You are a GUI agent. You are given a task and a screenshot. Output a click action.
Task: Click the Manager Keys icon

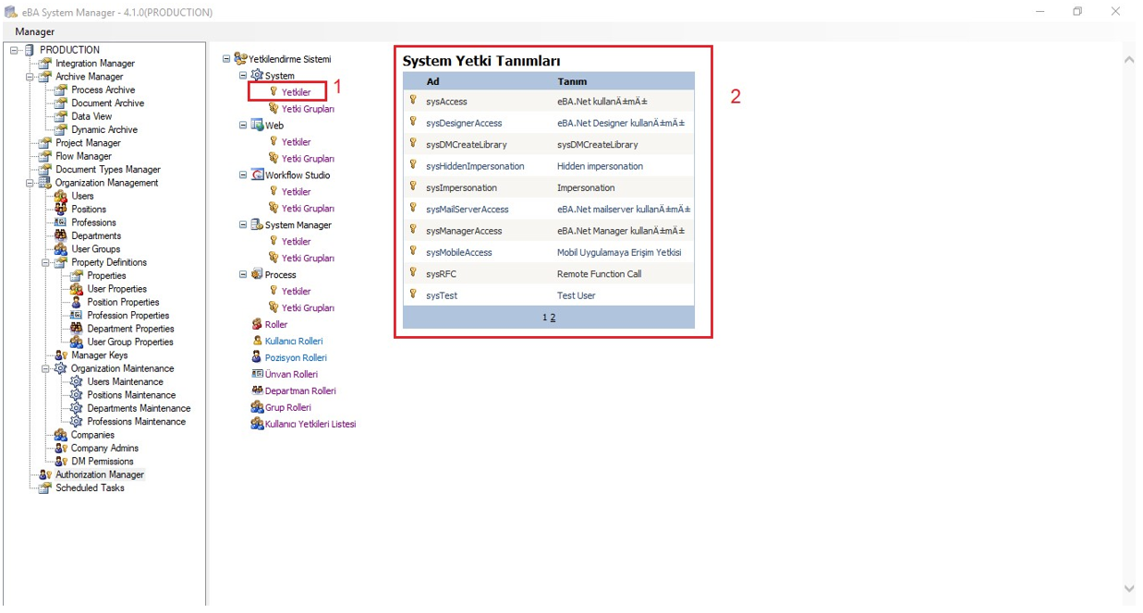pos(61,355)
